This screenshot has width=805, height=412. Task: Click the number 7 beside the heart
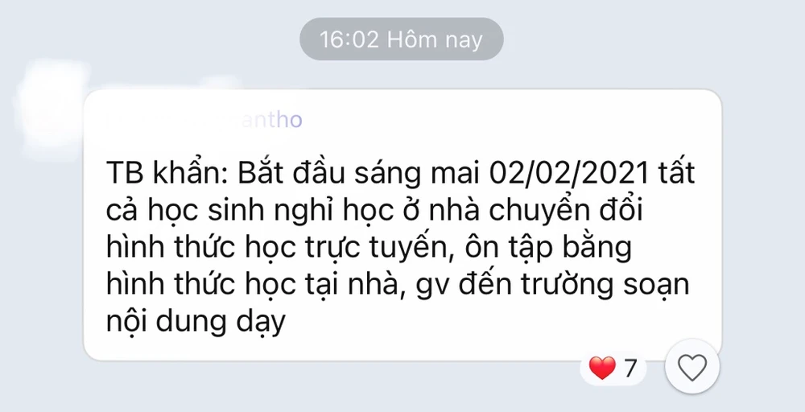[x=630, y=369]
